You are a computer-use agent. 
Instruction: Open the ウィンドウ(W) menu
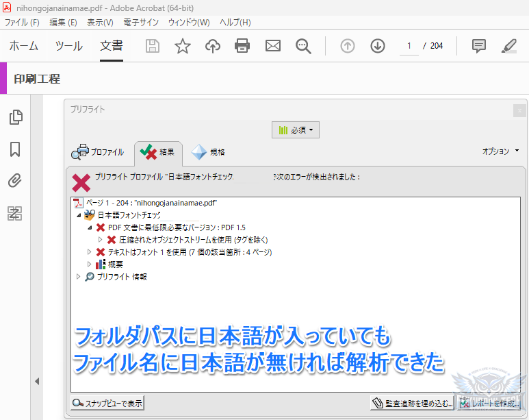[x=189, y=23]
